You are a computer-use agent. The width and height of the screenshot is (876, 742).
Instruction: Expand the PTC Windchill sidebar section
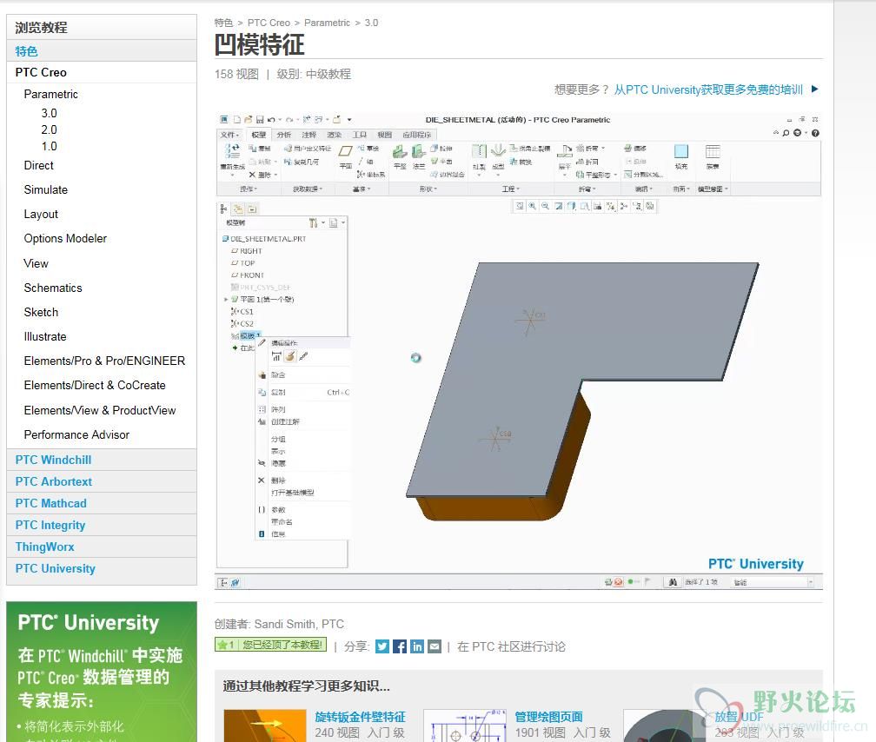pyautogui.click(x=53, y=460)
